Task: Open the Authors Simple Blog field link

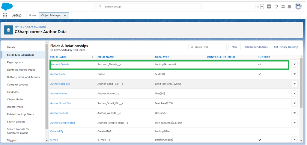Action: [x=63, y=123]
